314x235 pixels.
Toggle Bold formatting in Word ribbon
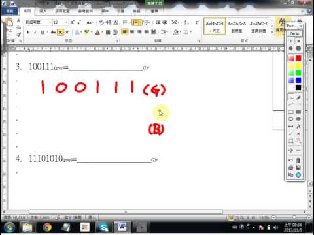(28, 32)
